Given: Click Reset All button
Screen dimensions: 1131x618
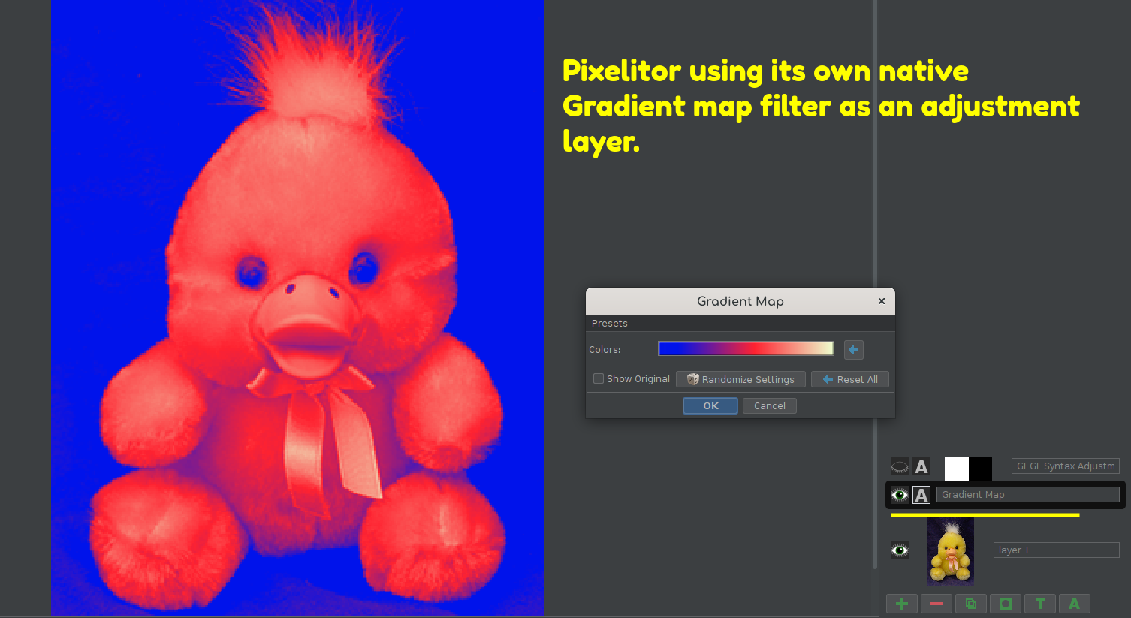Looking at the screenshot, I should 850,379.
